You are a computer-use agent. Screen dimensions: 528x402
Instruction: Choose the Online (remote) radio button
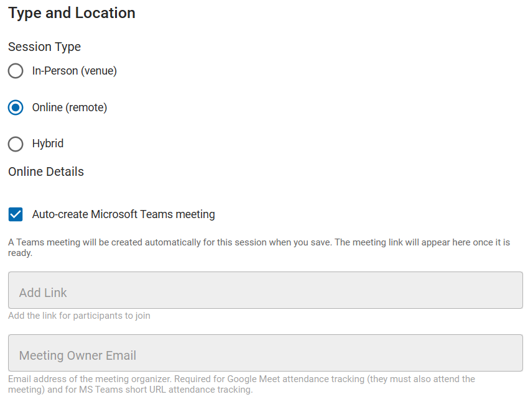pyautogui.click(x=16, y=107)
